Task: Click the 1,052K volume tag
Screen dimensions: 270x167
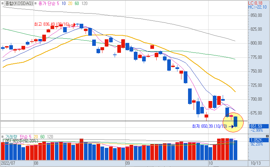Action: tap(259, 140)
